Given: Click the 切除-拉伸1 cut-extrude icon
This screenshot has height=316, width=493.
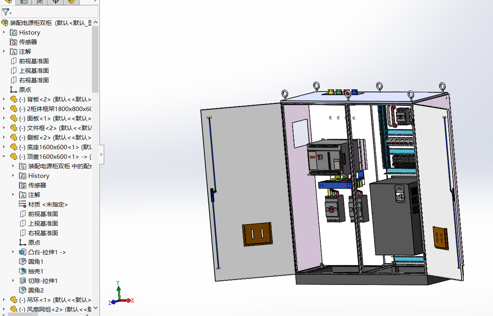Looking at the screenshot, I should click(23, 281).
